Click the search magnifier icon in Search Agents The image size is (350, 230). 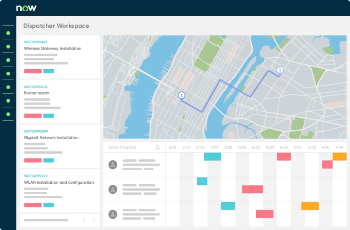pos(157,147)
